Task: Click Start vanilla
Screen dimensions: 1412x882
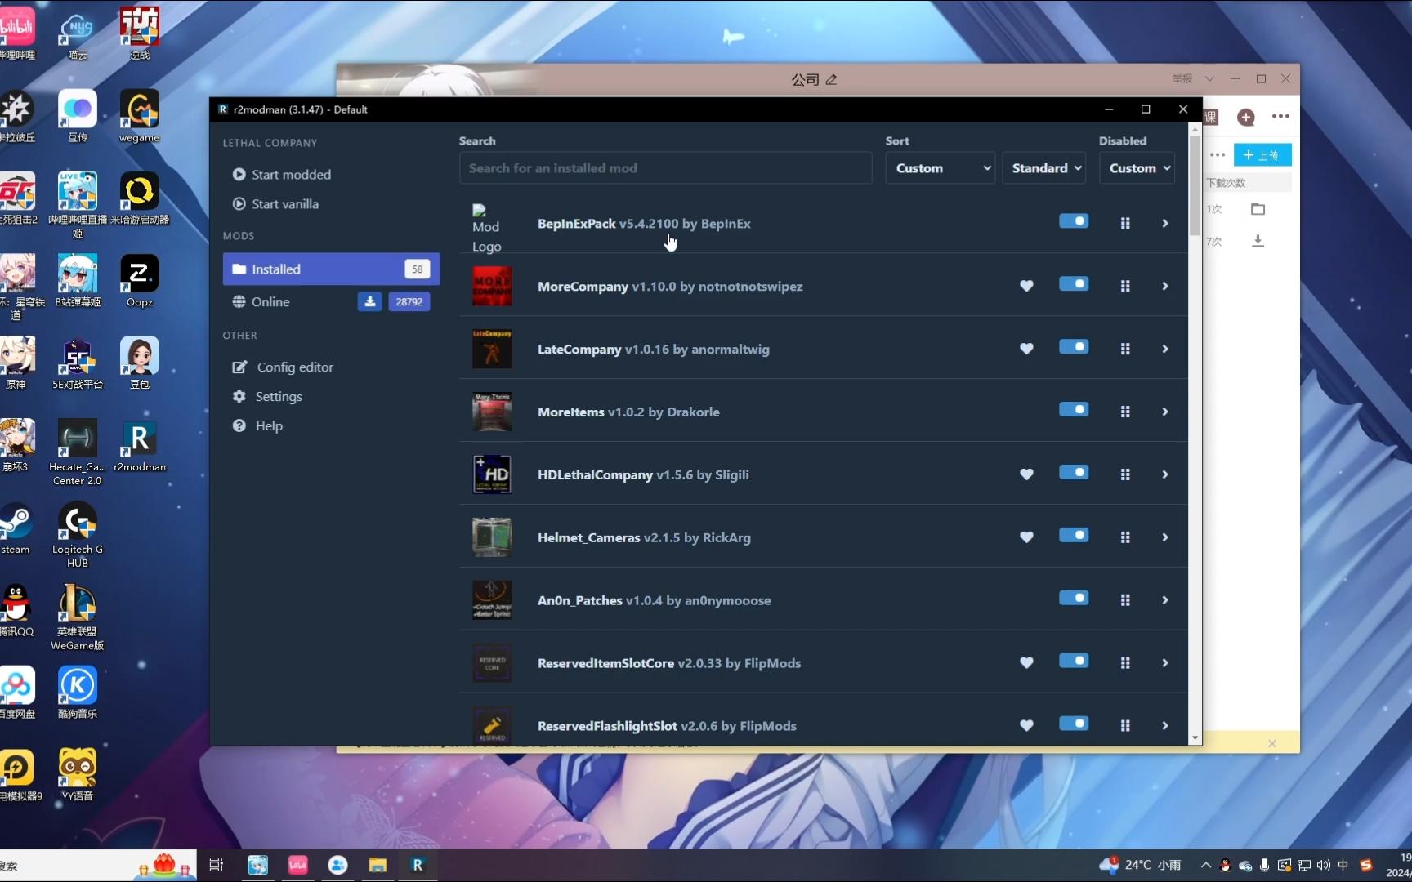Action: [275, 204]
